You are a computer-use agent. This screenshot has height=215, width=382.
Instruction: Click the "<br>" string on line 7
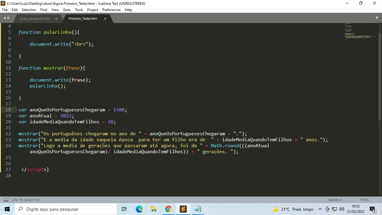80,44
